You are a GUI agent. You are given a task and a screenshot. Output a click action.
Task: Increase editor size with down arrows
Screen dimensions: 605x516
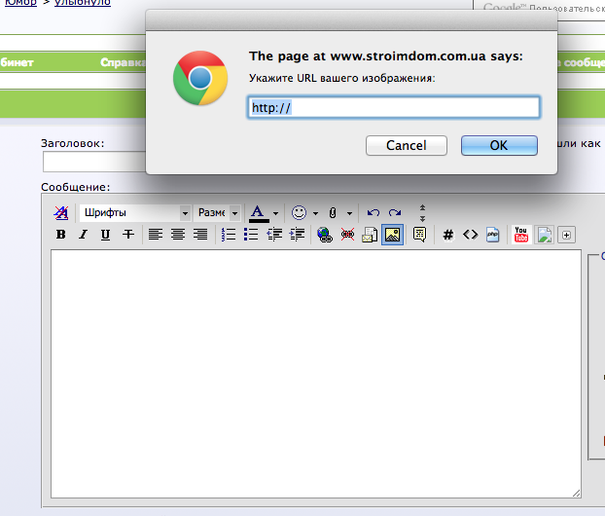coord(422,219)
